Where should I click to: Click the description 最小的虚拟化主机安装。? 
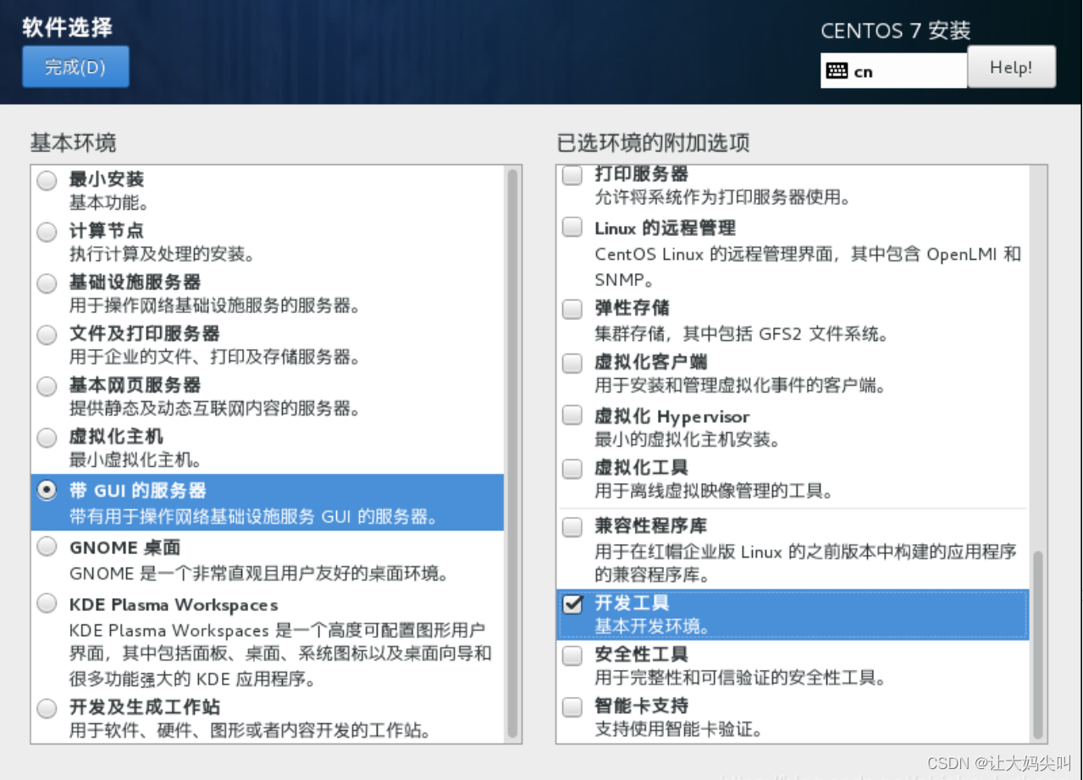click(x=688, y=439)
